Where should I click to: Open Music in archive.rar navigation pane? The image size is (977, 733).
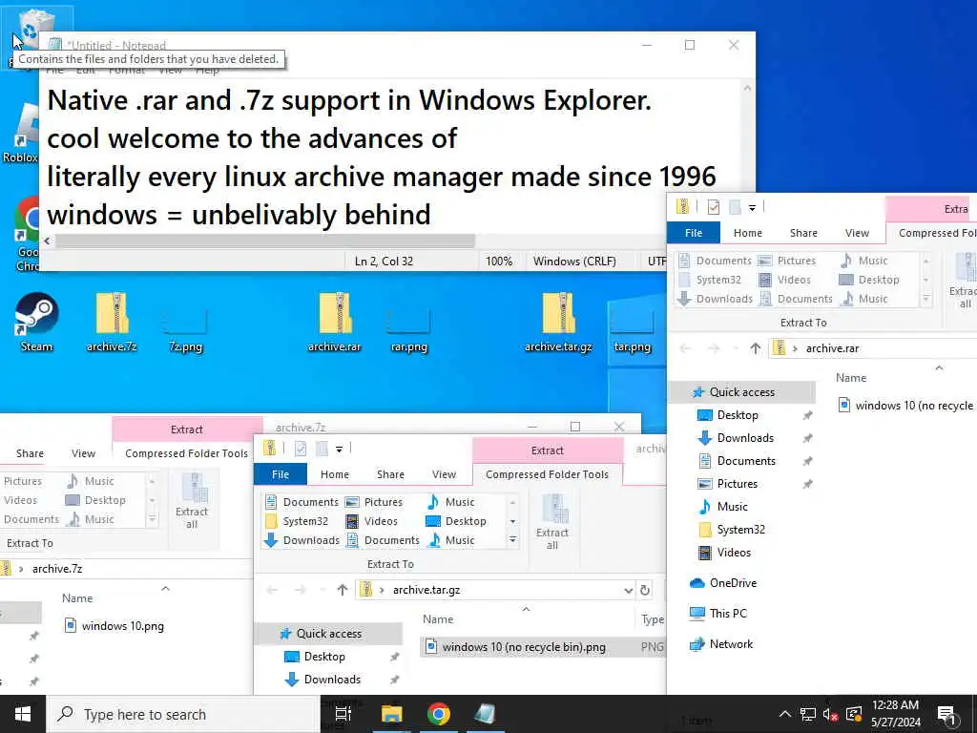(x=732, y=507)
